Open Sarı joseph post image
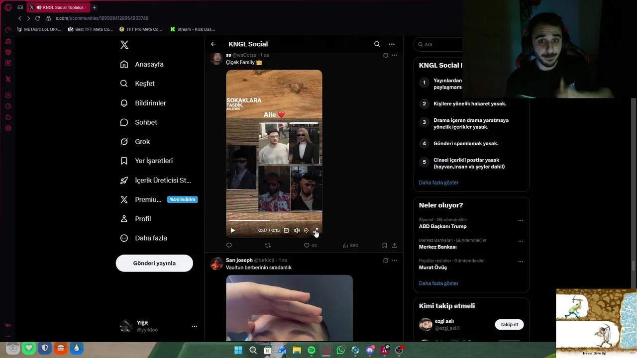 289,308
